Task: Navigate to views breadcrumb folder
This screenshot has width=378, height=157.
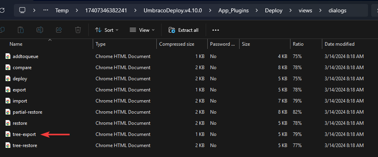Action: click(x=306, y=10)
